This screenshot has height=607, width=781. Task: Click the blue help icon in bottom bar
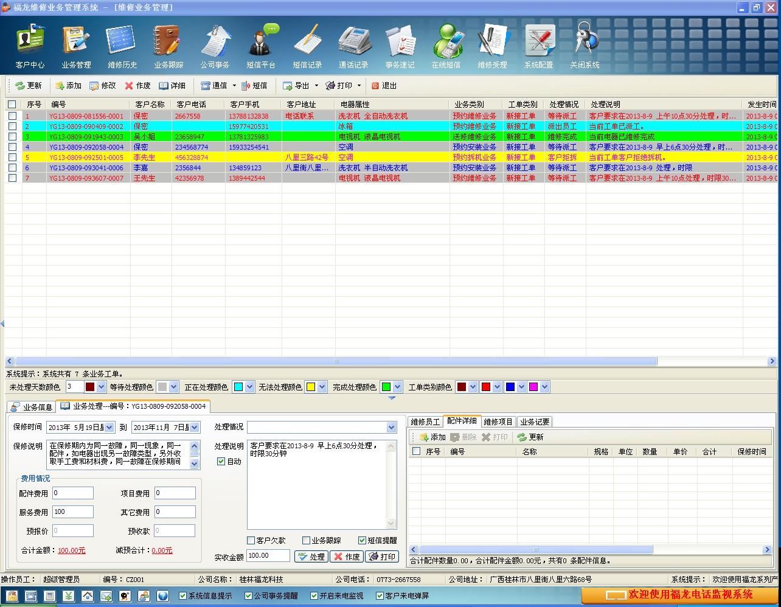tap(162, 596)
